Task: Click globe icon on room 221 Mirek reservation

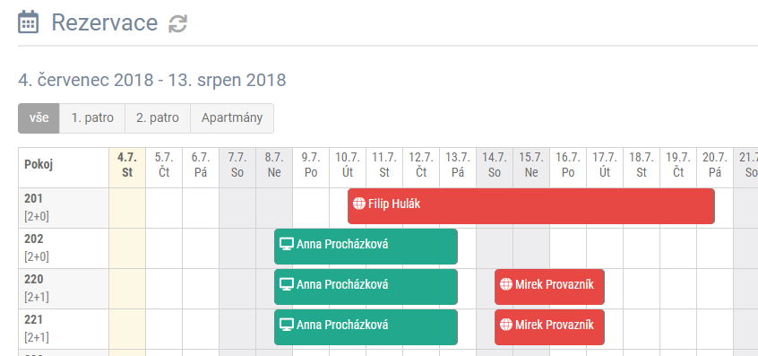Action: point(505,325)
